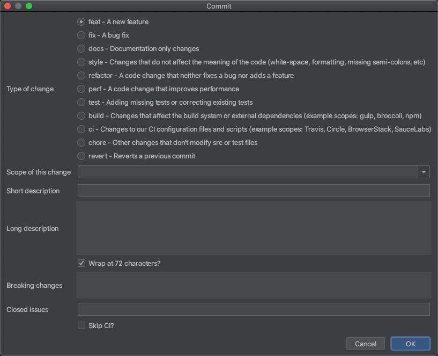Viewport: 438px width, 356px height.
Task: Click the Closed issues input field
Action: [x=254, y=309]
